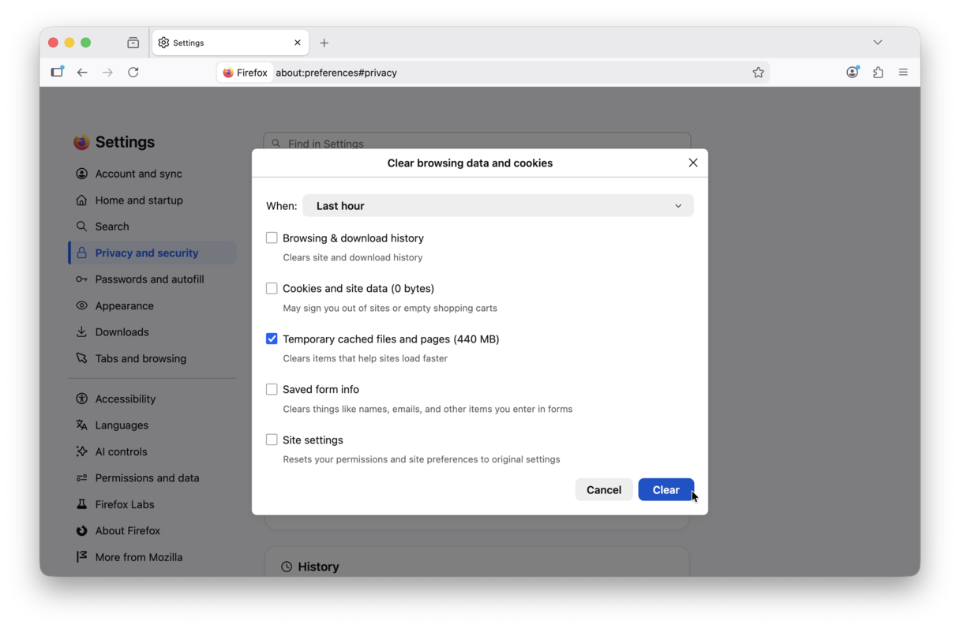Open AI controls settings category

[x=152, y=451]
